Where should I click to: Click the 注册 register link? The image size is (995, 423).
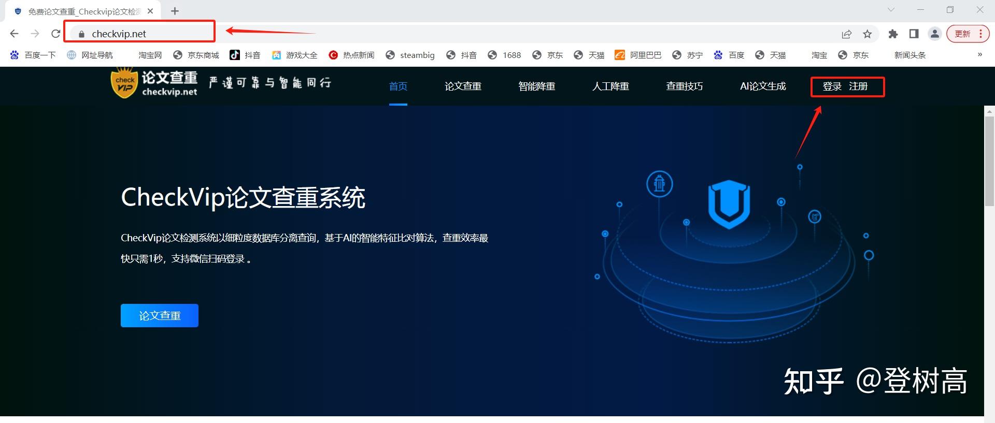(858, 86)
